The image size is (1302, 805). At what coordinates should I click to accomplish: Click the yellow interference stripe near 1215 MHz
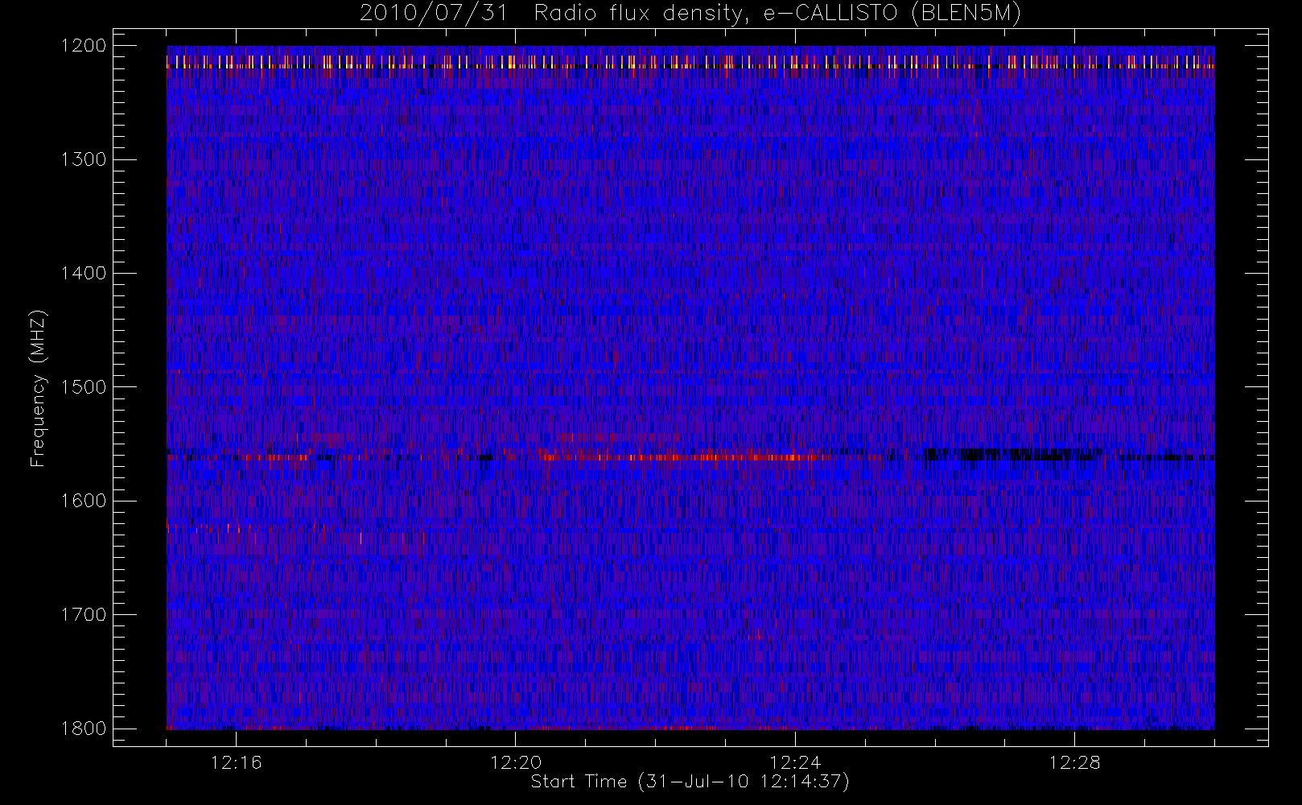pos(690,62)
